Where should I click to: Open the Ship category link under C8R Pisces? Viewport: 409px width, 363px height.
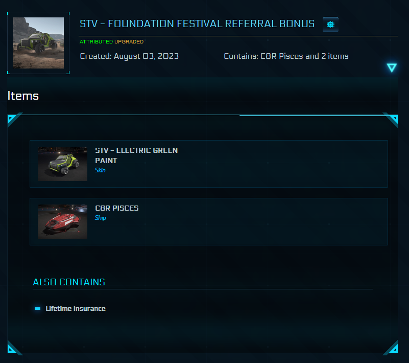(100, 217)
